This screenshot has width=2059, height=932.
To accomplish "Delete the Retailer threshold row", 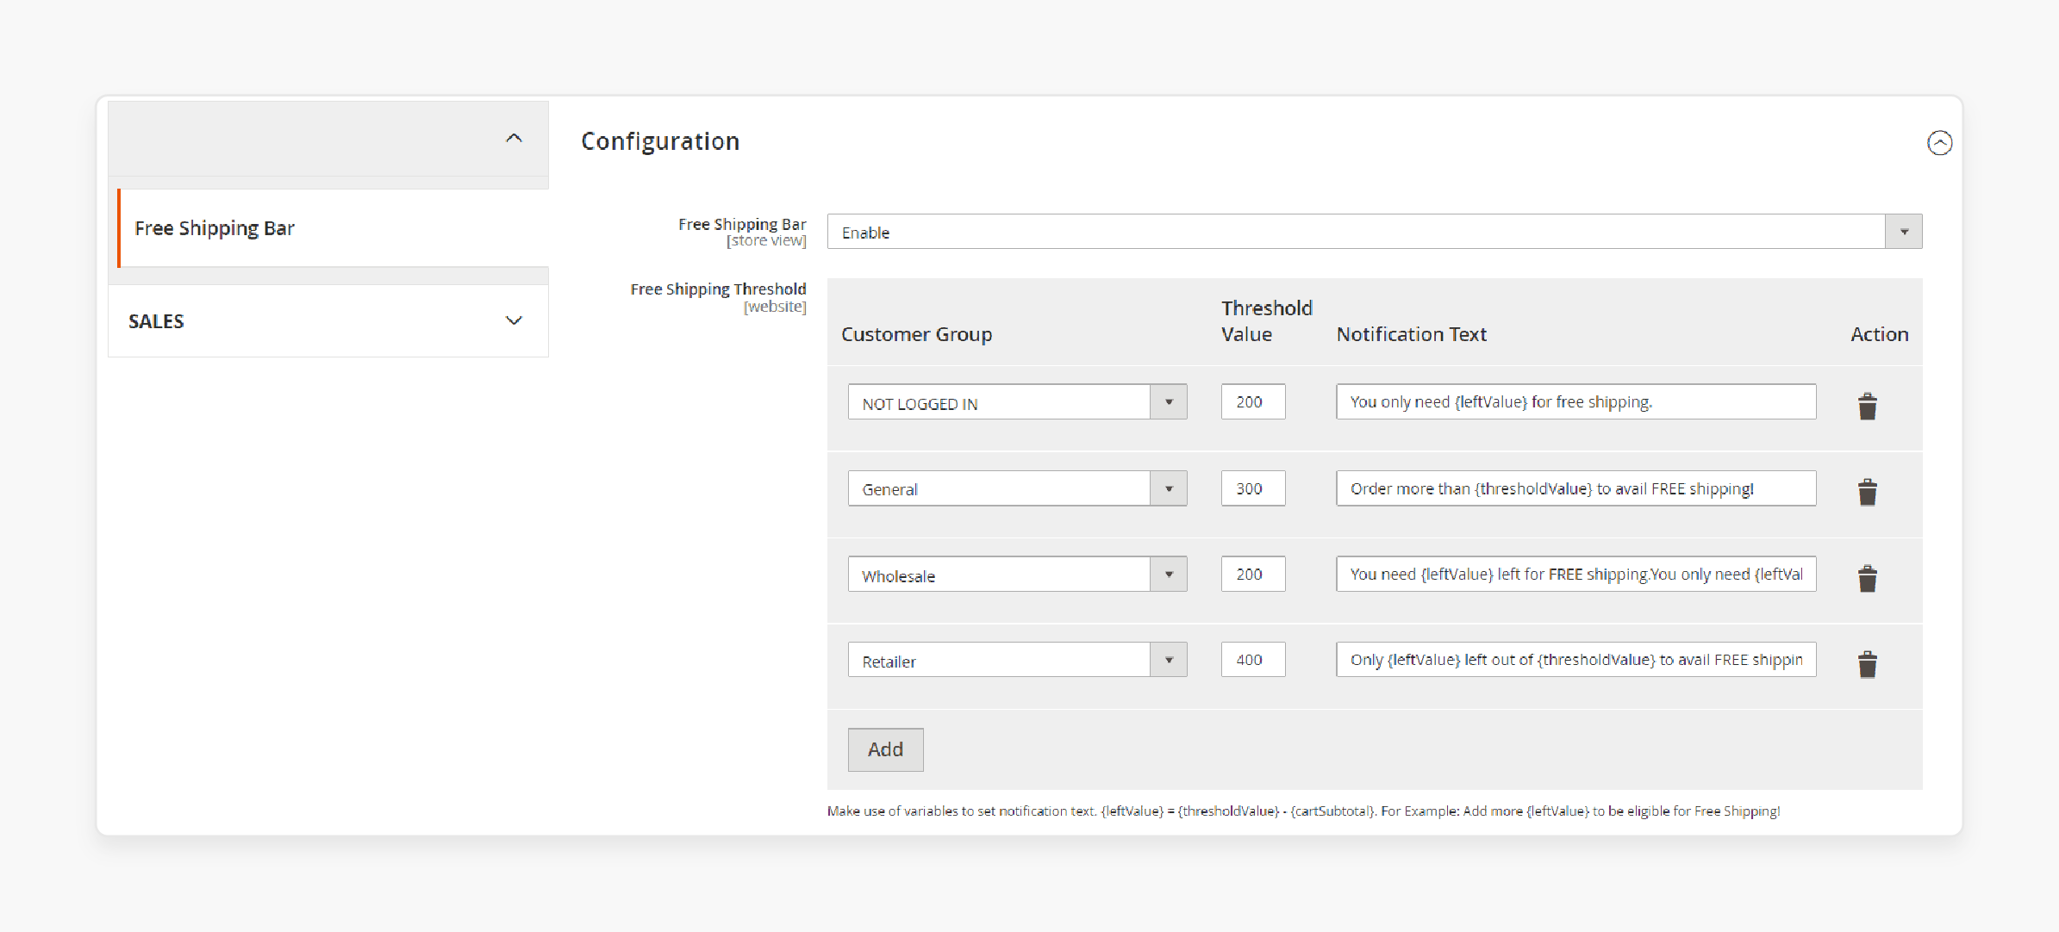I will coord(1867,664).
